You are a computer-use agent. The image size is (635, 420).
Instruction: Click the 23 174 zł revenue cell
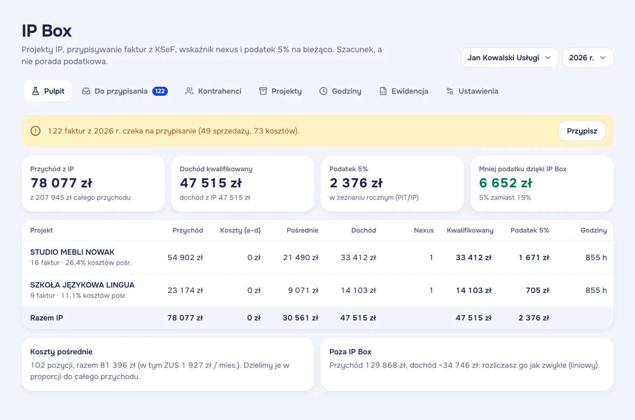[x=185, y=290]
